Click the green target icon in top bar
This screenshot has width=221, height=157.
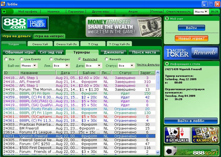pos(4,11)
